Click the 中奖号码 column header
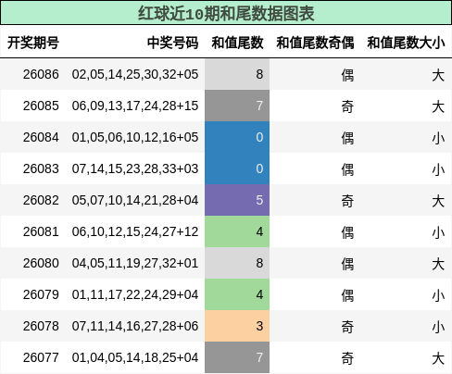Screen dimensions: 452x374 [x=172, y=43]
